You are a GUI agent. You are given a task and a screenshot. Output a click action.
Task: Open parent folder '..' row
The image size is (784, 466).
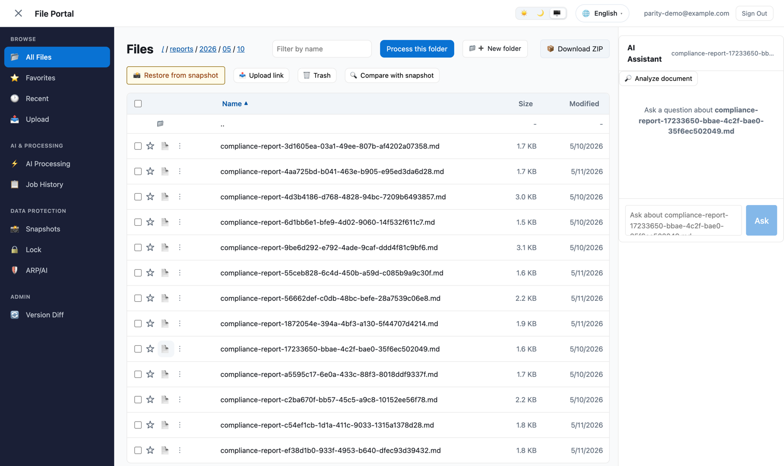coord(368,124)
